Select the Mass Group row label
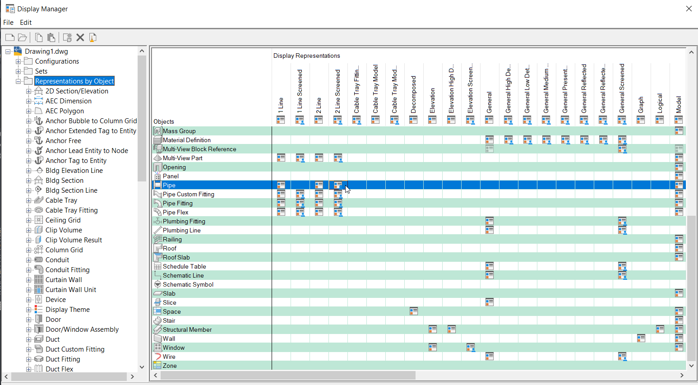Image resolution: width=698 pixels, height=385 pixels. coord(179,131)
